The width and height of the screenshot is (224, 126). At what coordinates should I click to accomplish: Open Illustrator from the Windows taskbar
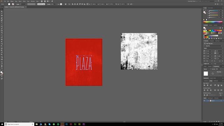[x=62, y=124]
